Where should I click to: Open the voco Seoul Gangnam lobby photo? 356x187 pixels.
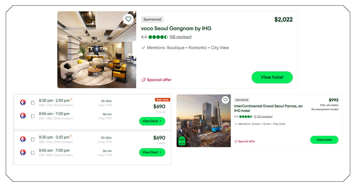pos(97,50)
